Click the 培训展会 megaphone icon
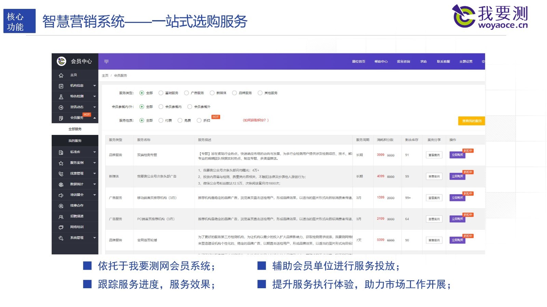This screenshot has height=307, width=547. pyautogui.click(x=61, y=195)
